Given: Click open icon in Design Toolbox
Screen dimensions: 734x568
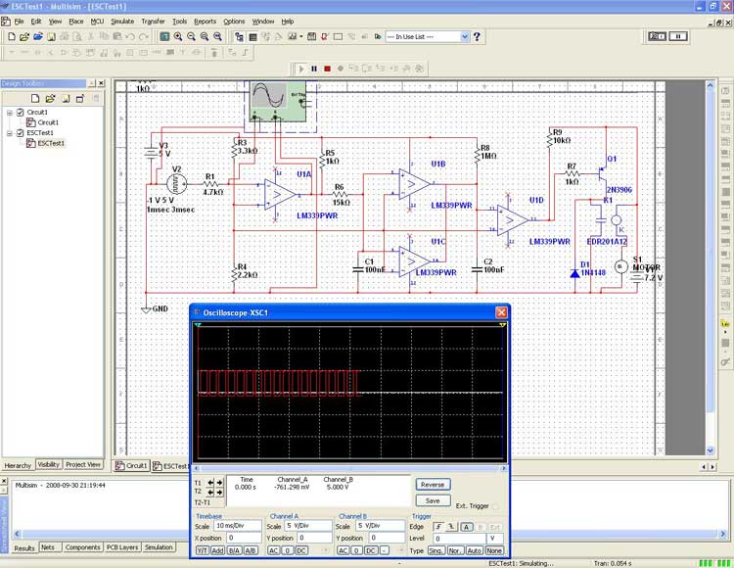Looking at the screenshot, I should [50, 98].
